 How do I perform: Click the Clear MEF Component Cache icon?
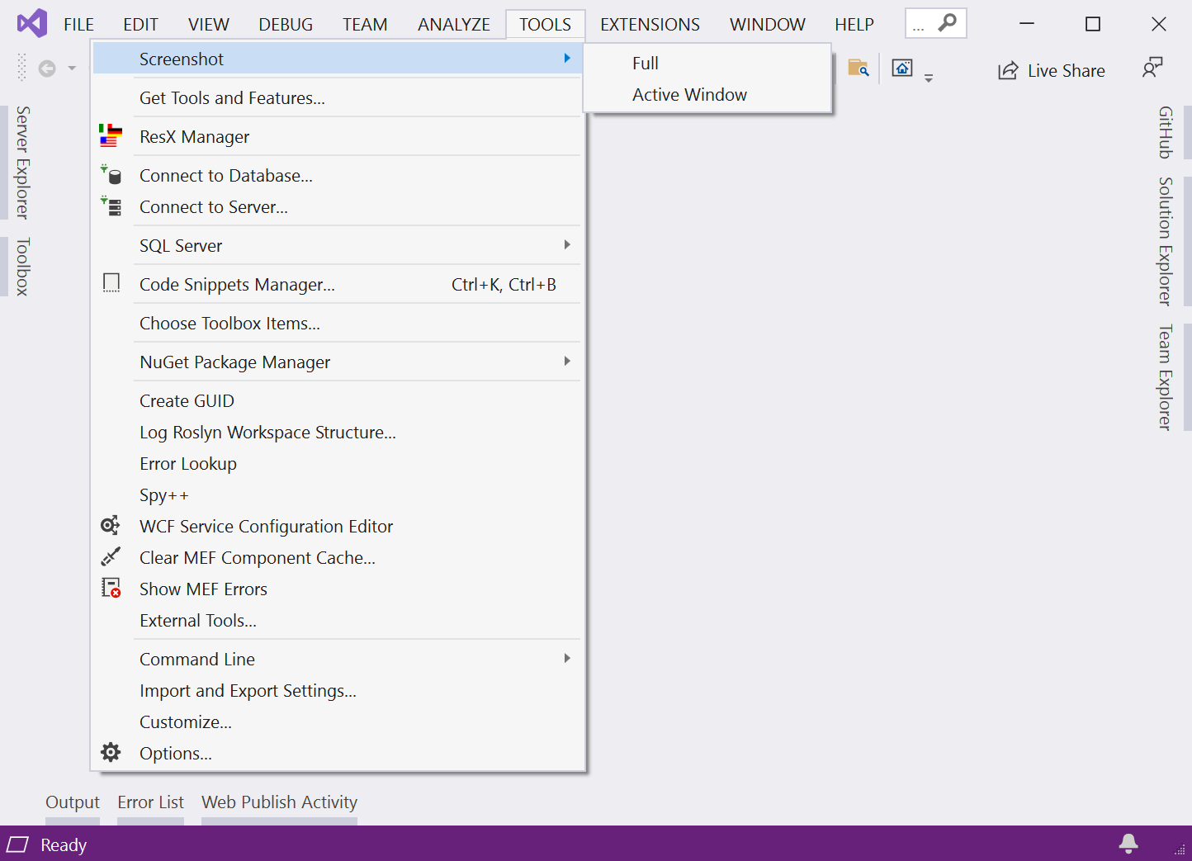coord(111,556)
